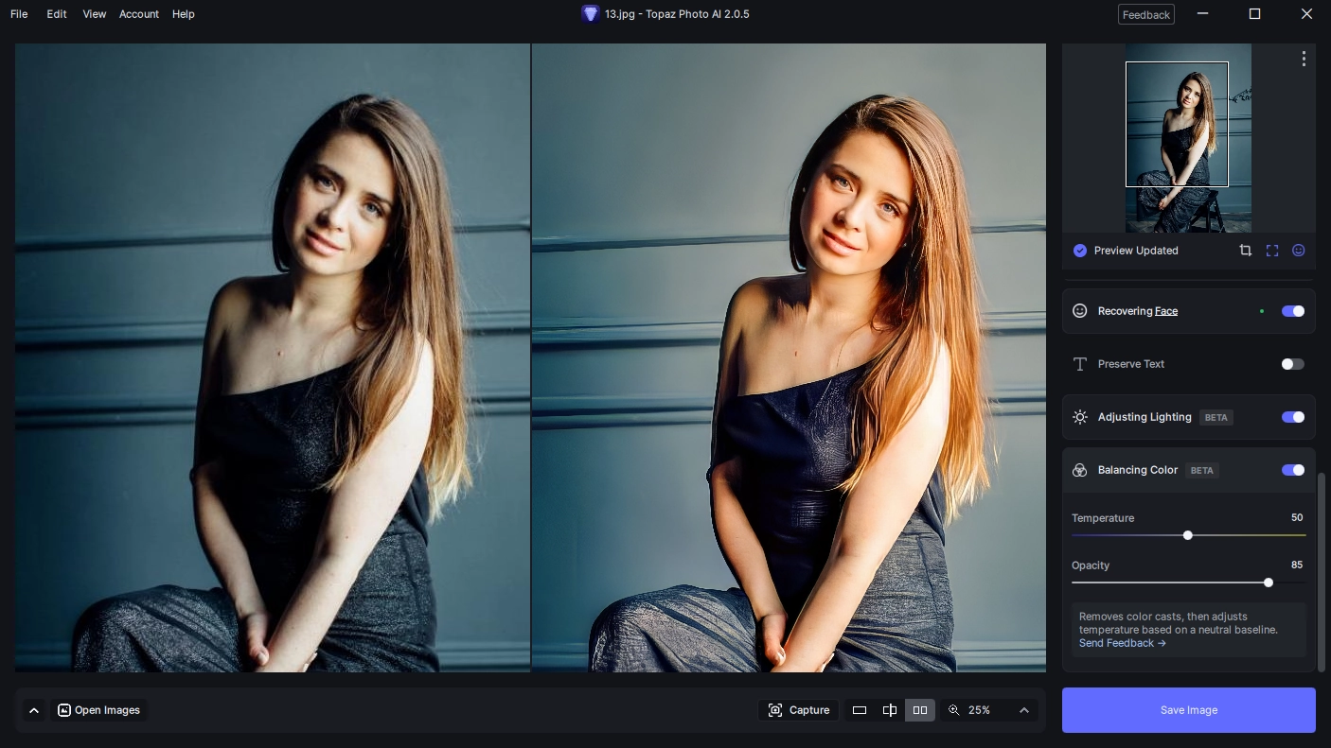Click the Adjusting Lighting sun icon
The image size is (1331, 748).
click(x=1080, y=417)
